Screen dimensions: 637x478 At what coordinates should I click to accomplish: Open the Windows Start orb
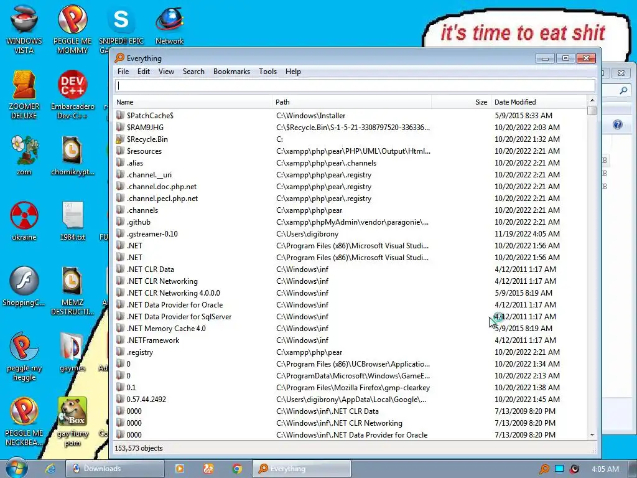coord(17,468)
